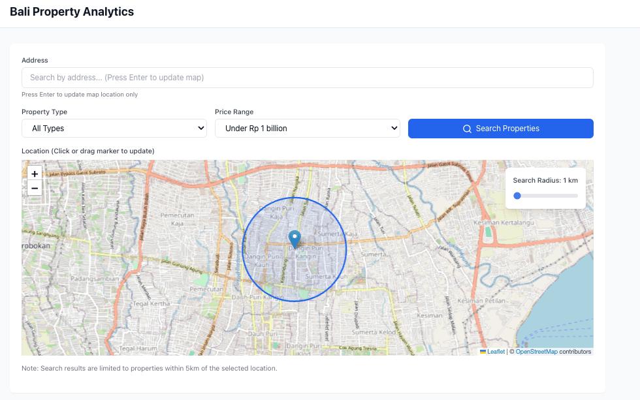Zoom out on the map using the minus icon
This screenshot has width=640, height=400.
click(x=34, y=188)
